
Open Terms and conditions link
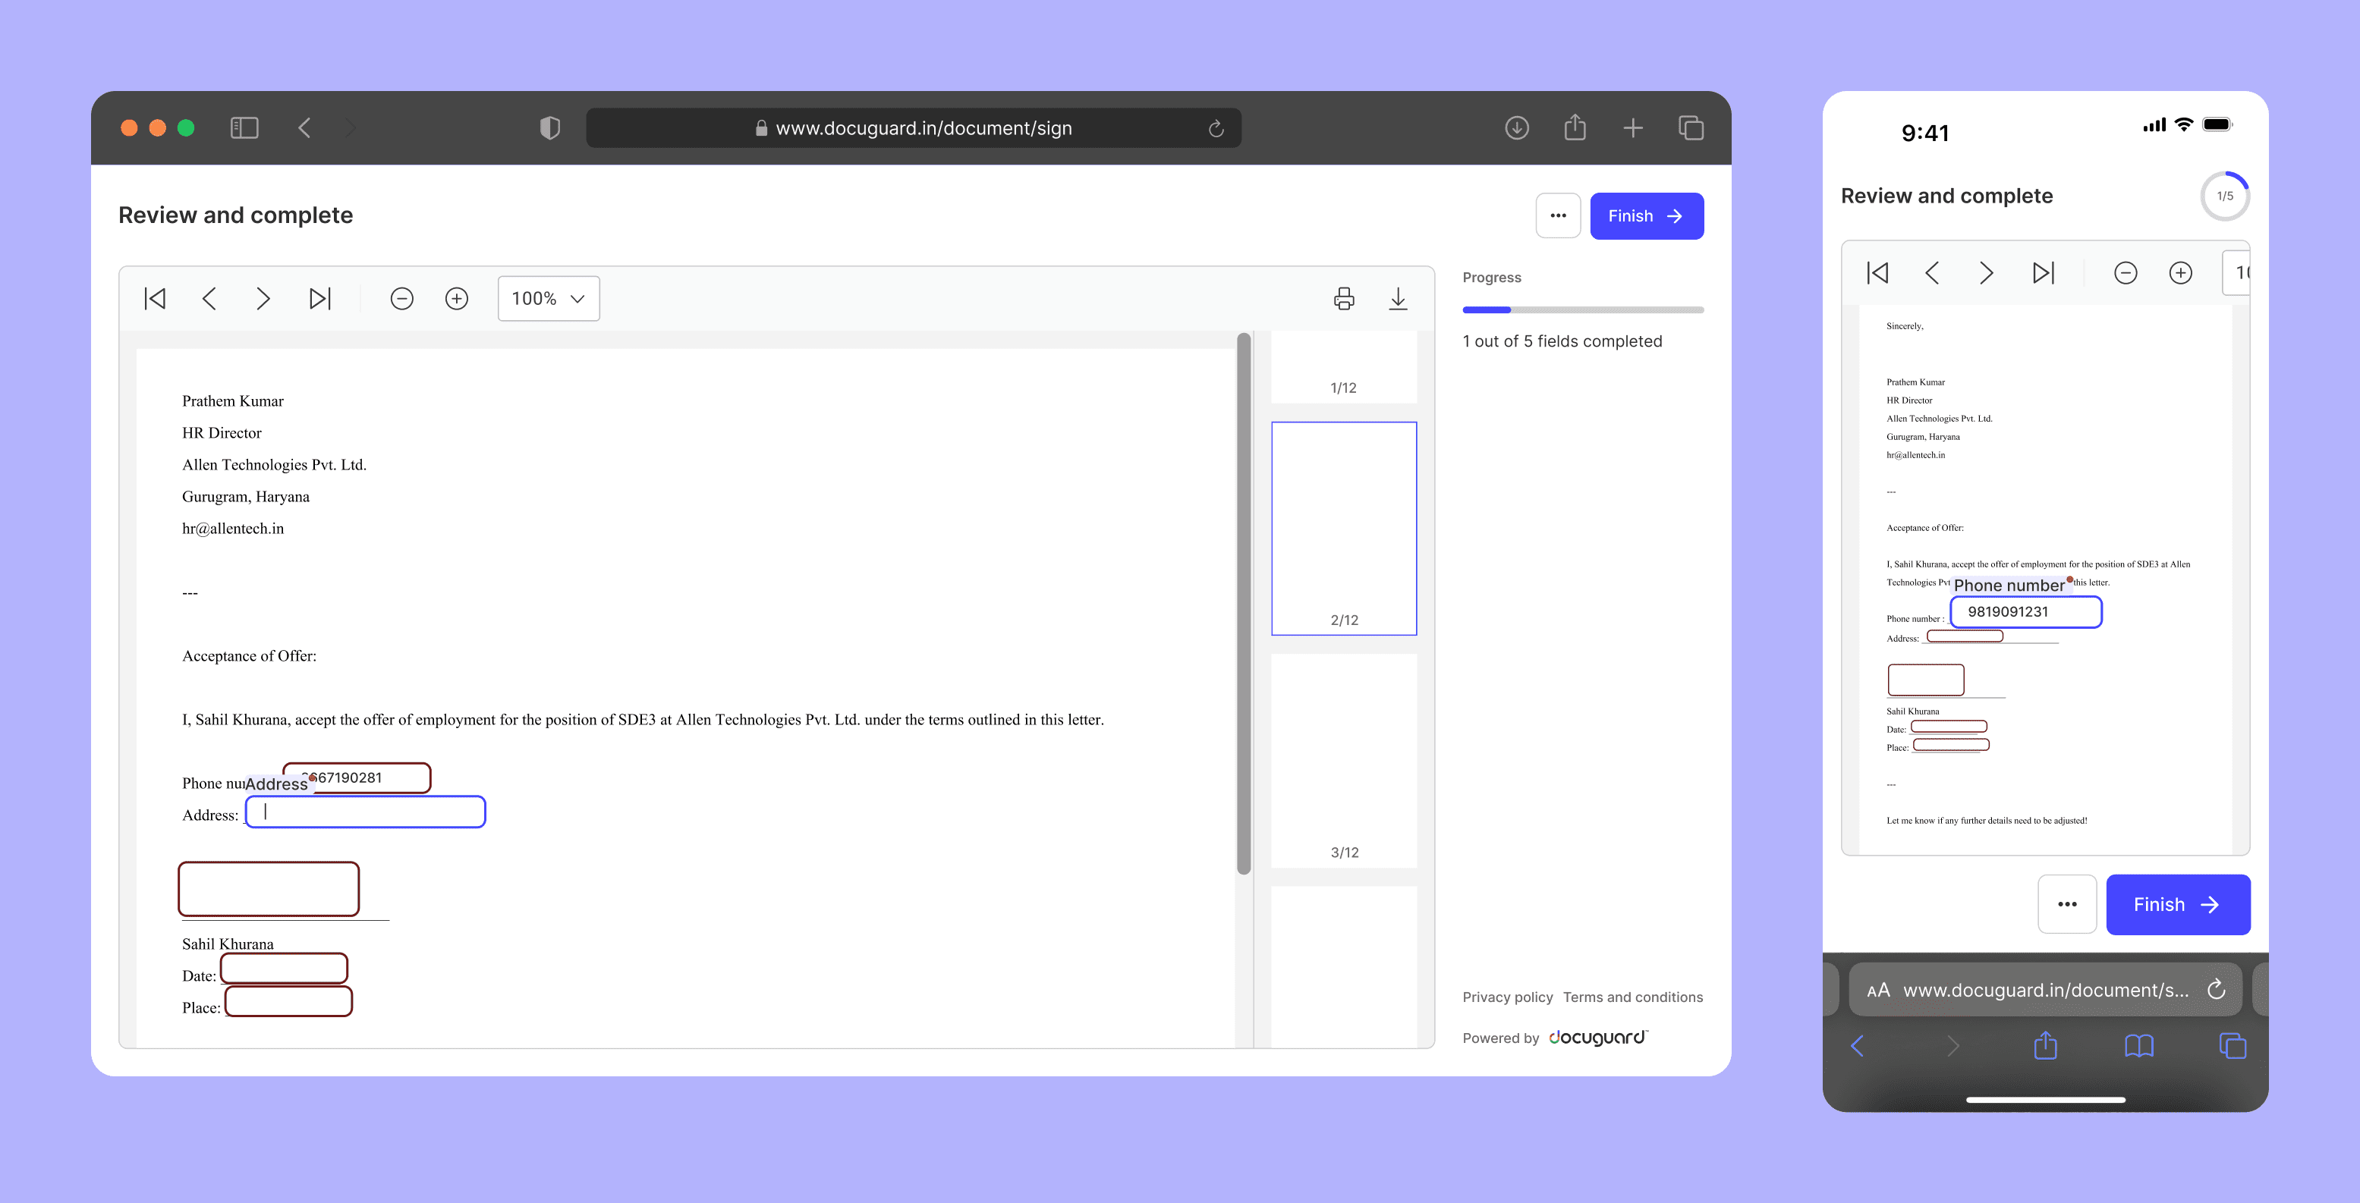pyautogui.click(x=1632, y=997)
